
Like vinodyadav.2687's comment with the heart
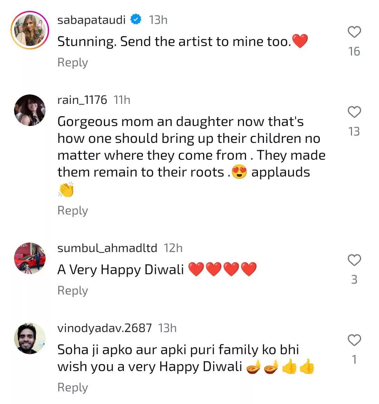(x=354, y=340)
